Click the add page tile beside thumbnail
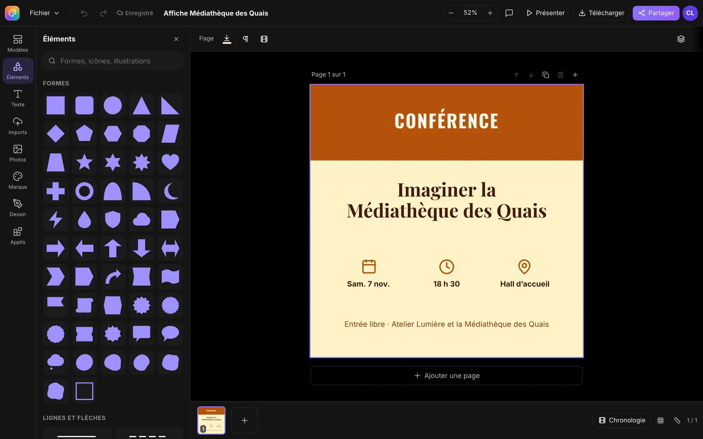Image resolution: width=703 pixels, height=439 pixels. (244, 420)
